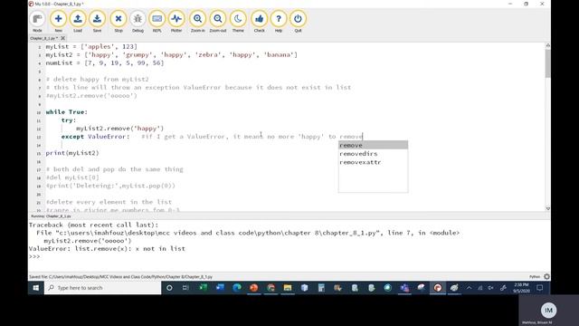This screenshot has height=326, width=579.
Task: Click the 'except ValueError:' text
Action: tap(96, 137)
